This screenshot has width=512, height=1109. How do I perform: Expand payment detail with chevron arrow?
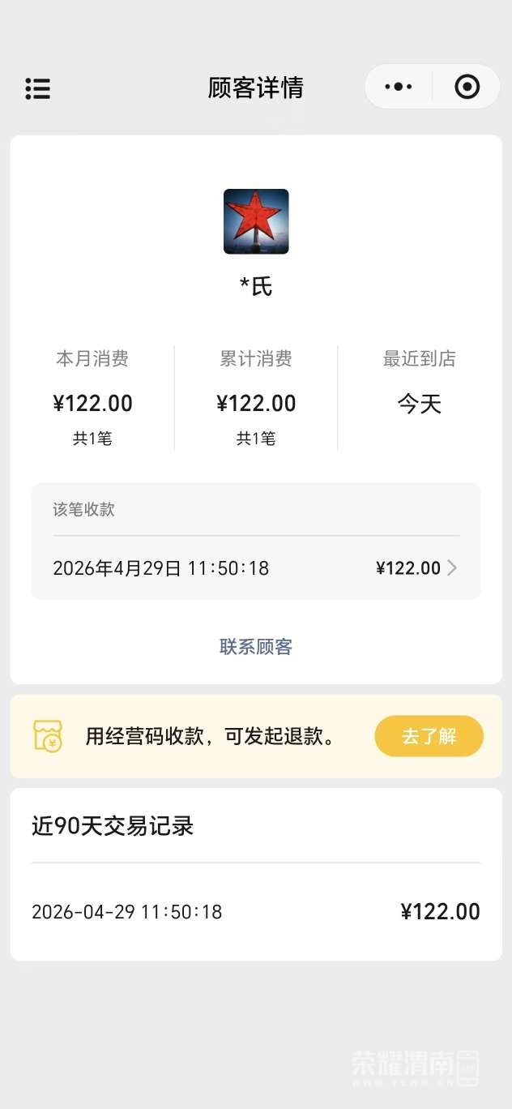click(x=452, y=568)
